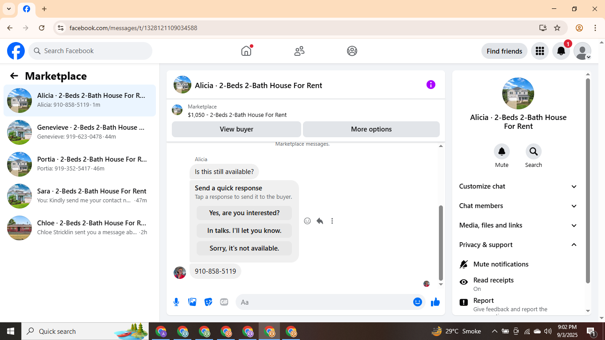Choose a sticker

(208, 302)
